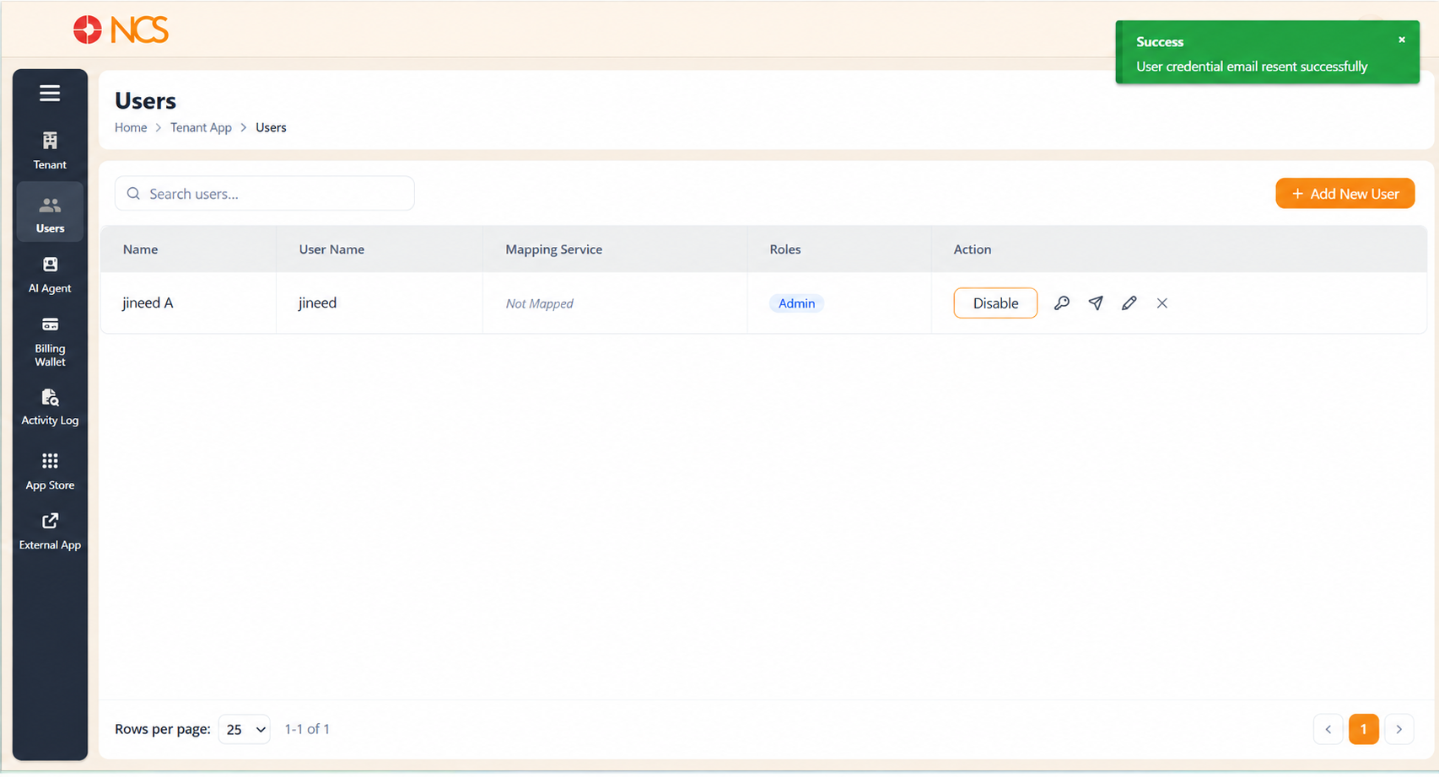Screen dimensions: 1439x777
Task: Open the App Store section
Action: (50, 472)
